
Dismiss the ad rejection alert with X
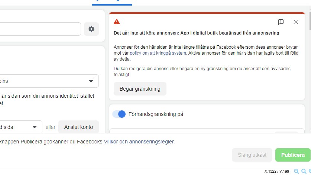tap(296, 22)
